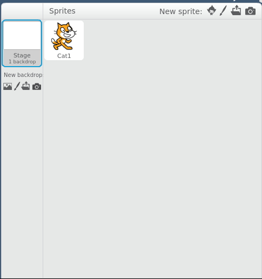Paint a new backdrop with the brush icon
Image resolution: width=262 pixels, height=279 pixels.
[17, 86]
